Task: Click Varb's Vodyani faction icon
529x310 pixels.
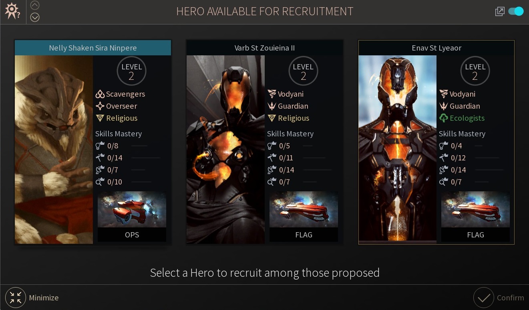Action: (272, 94)
